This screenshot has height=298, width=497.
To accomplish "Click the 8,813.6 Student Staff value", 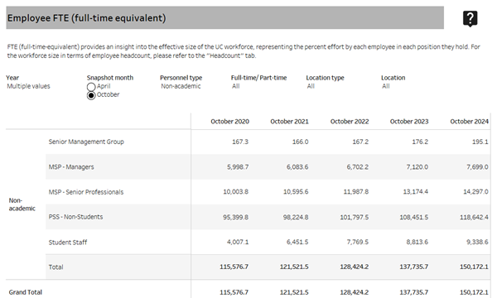I will pyautogui.click(x=417, y=242).
